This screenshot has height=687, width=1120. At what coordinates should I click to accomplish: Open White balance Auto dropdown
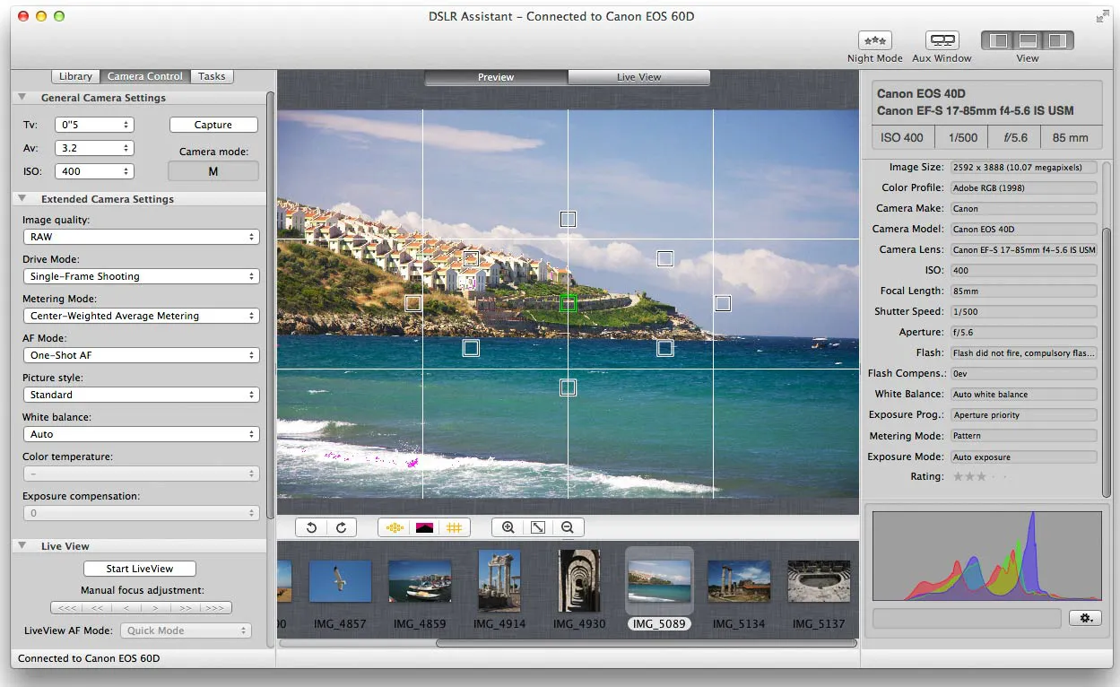pyautogui.click(x=141, y=434)
